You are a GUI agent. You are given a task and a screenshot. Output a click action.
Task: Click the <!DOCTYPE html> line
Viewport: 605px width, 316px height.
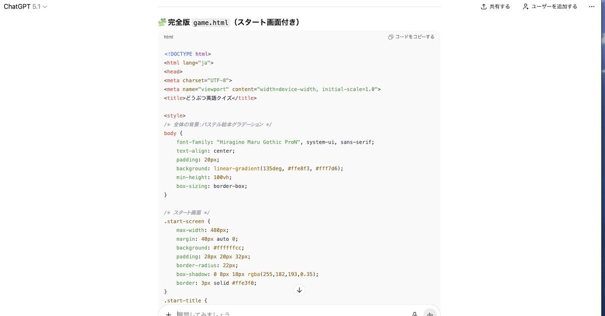tap(187, 54)
